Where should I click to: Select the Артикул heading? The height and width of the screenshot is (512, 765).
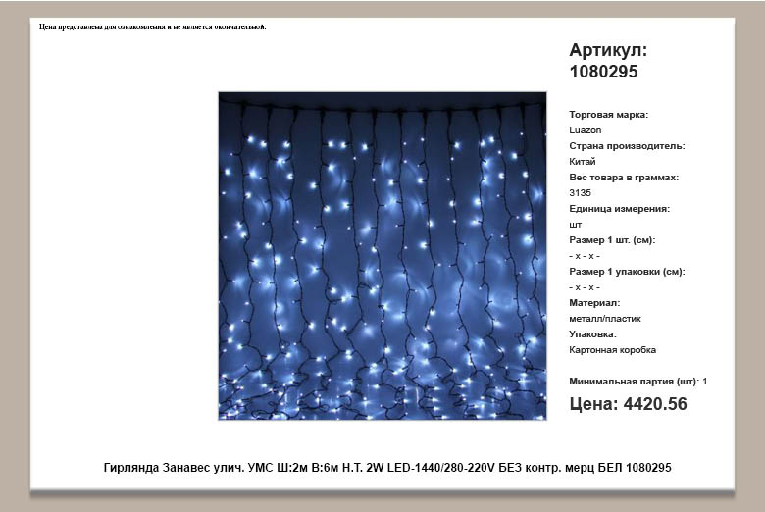(608, 50)
